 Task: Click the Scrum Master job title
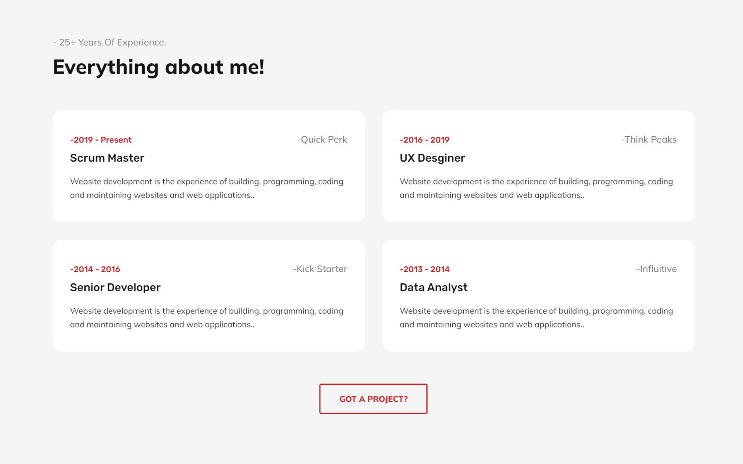point(107,158)
